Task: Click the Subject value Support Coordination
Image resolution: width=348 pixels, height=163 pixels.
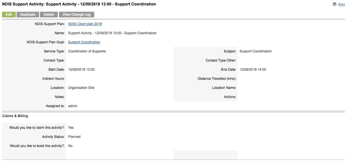Action: pos(256,51)
